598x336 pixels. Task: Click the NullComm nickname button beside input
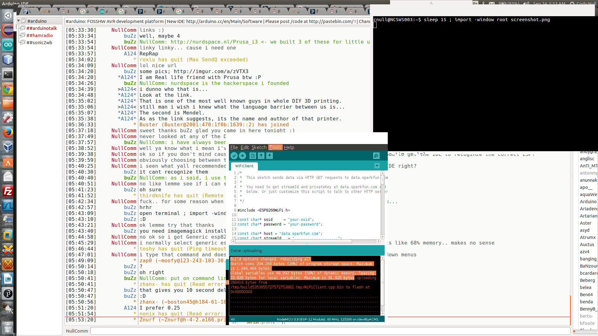pos(77,331)
